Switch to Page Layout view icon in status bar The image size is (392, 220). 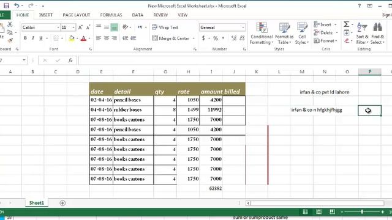[x=318, y=212]
